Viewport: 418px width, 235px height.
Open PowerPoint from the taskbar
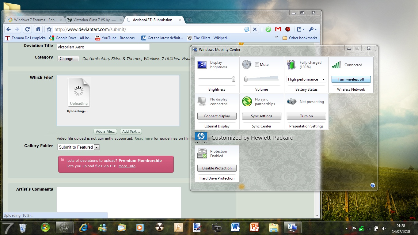tap(254, 228)
